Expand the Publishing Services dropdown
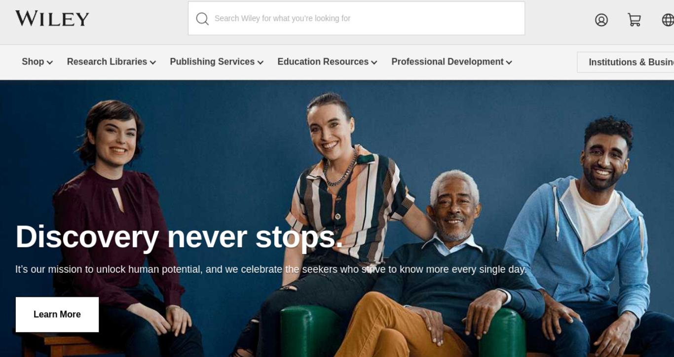The width and height of the screenshot is (674, 357). 217,62
